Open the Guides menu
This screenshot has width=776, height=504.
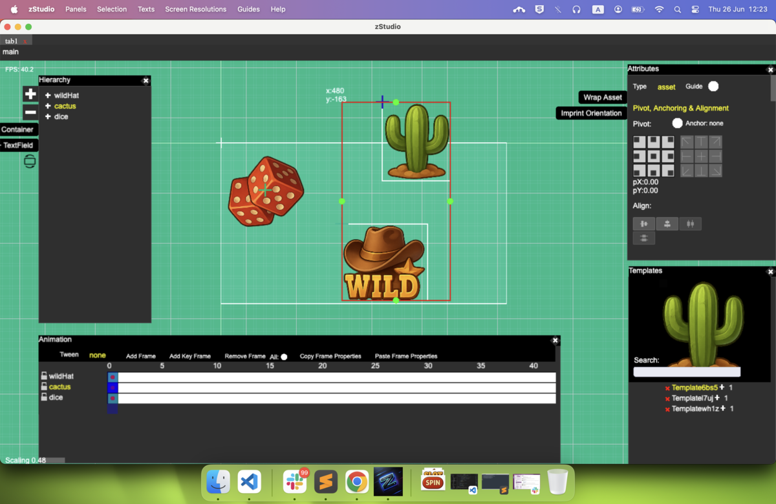click(248, 9)
